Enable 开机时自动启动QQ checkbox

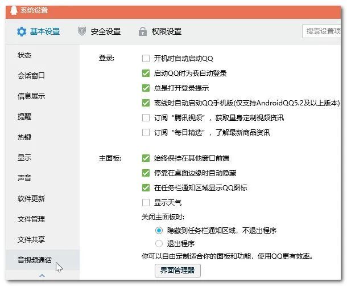(146, 59)
